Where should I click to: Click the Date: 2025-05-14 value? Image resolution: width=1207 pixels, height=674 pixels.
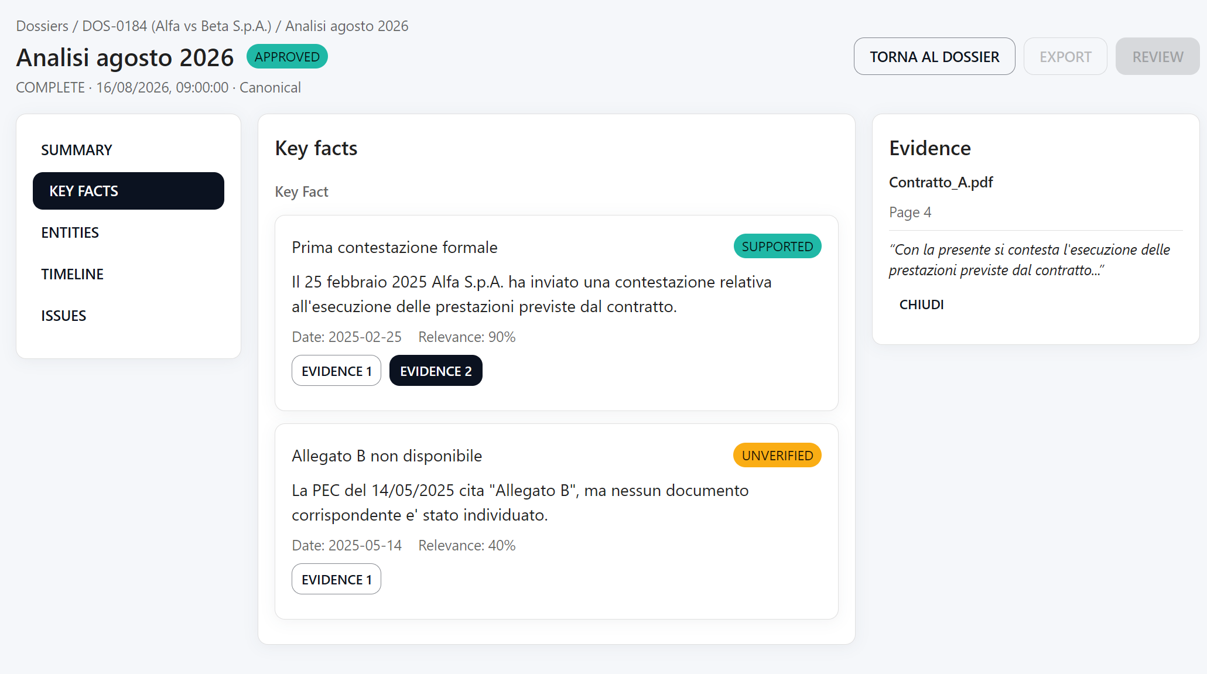tap(347, 545)
